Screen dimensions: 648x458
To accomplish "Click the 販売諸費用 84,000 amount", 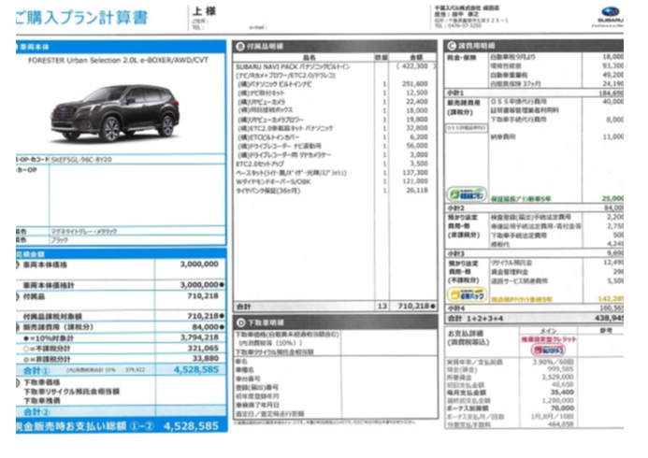I will pos(208,327).
